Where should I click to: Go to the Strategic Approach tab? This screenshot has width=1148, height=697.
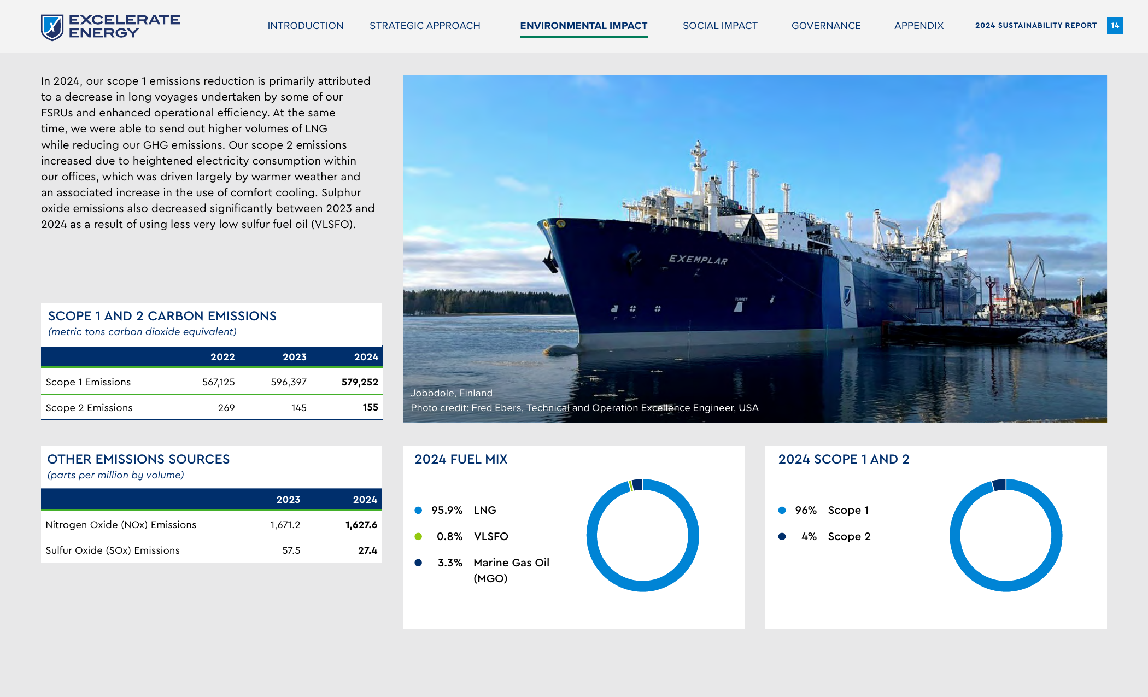point(425,26)
